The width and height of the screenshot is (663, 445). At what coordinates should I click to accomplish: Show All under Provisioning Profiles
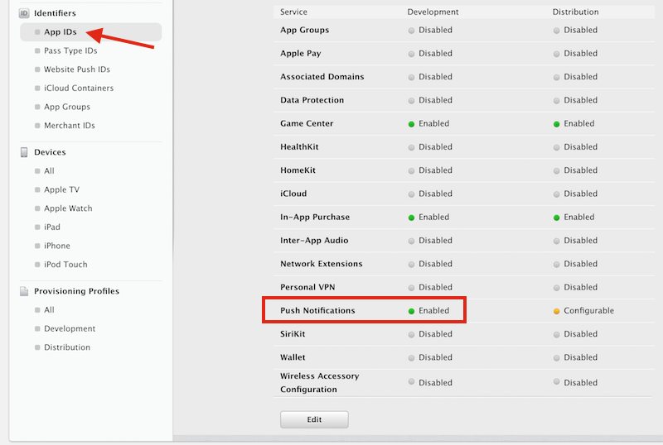49,310
